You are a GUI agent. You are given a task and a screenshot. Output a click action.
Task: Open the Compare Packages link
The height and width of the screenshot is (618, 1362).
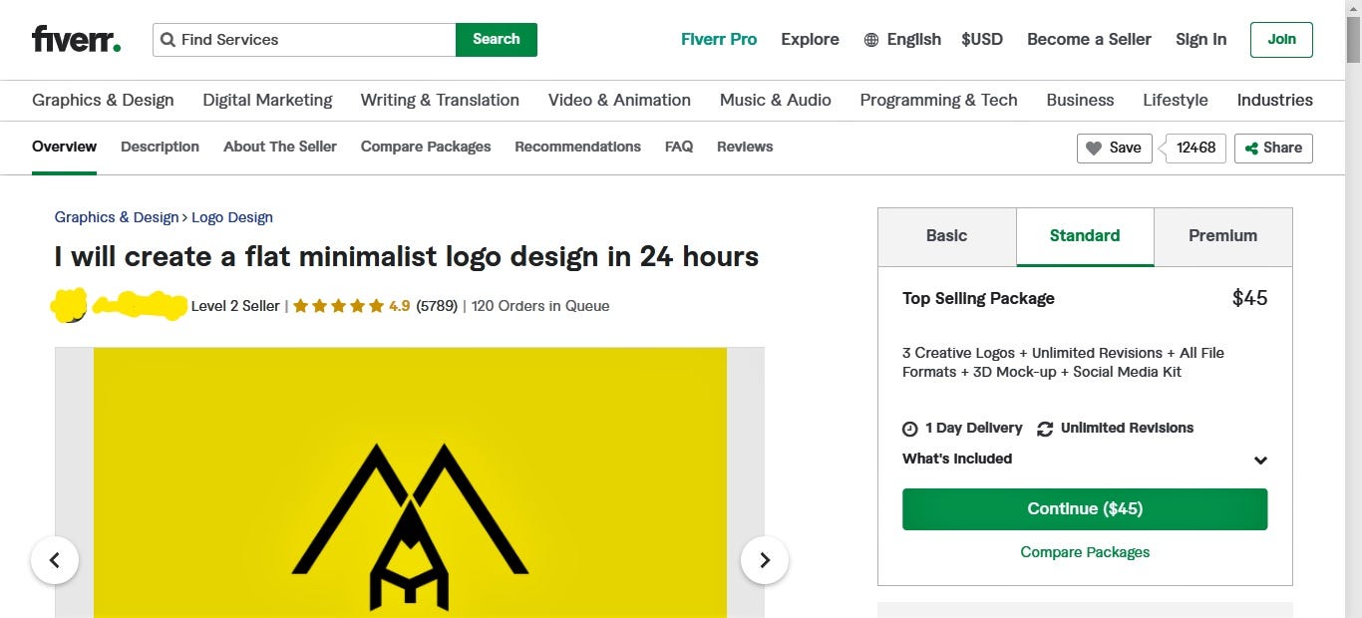[1085, 551]
